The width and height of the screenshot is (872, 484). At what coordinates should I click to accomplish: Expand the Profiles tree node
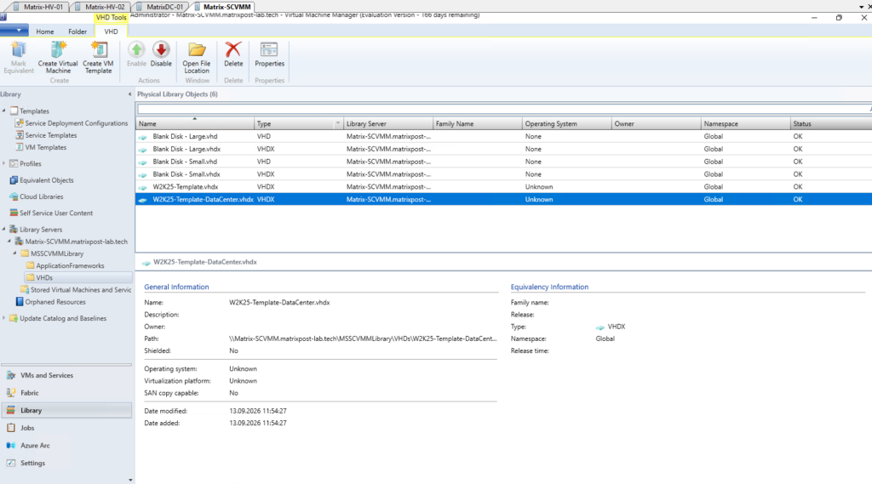(4, 163)
